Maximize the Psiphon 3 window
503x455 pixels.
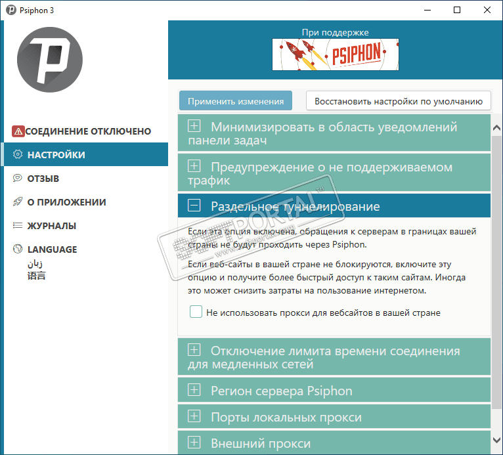pos(457,10)
